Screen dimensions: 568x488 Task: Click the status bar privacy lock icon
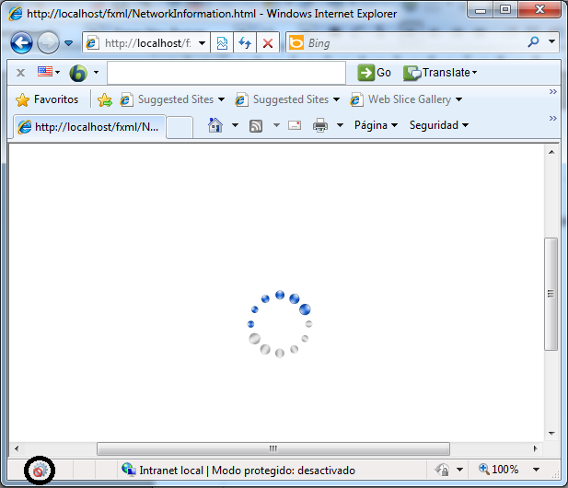pyautogui.click(x=443, y=470)
